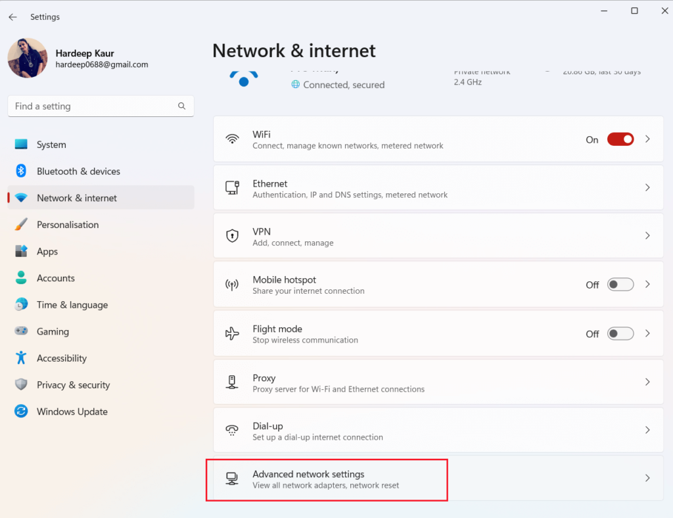Expand the Ethernet settings row
673x518 pixels.
point(647,187)
